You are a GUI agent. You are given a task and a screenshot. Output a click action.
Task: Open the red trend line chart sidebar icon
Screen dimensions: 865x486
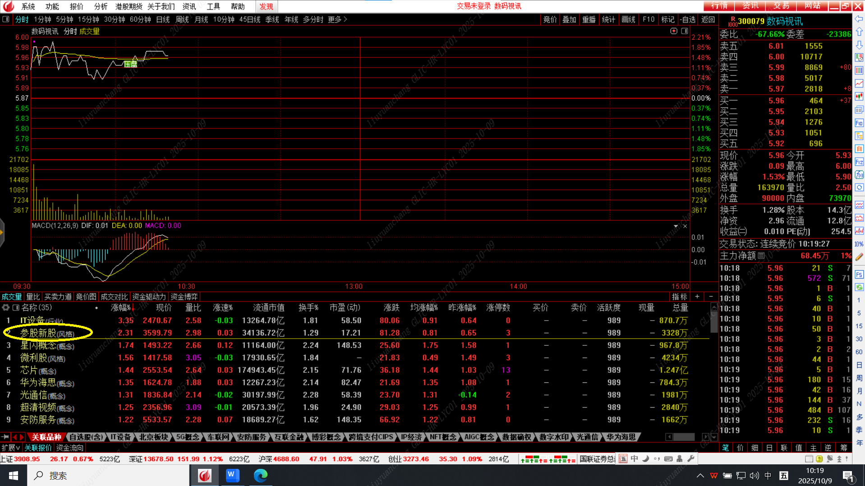(859, 84)
